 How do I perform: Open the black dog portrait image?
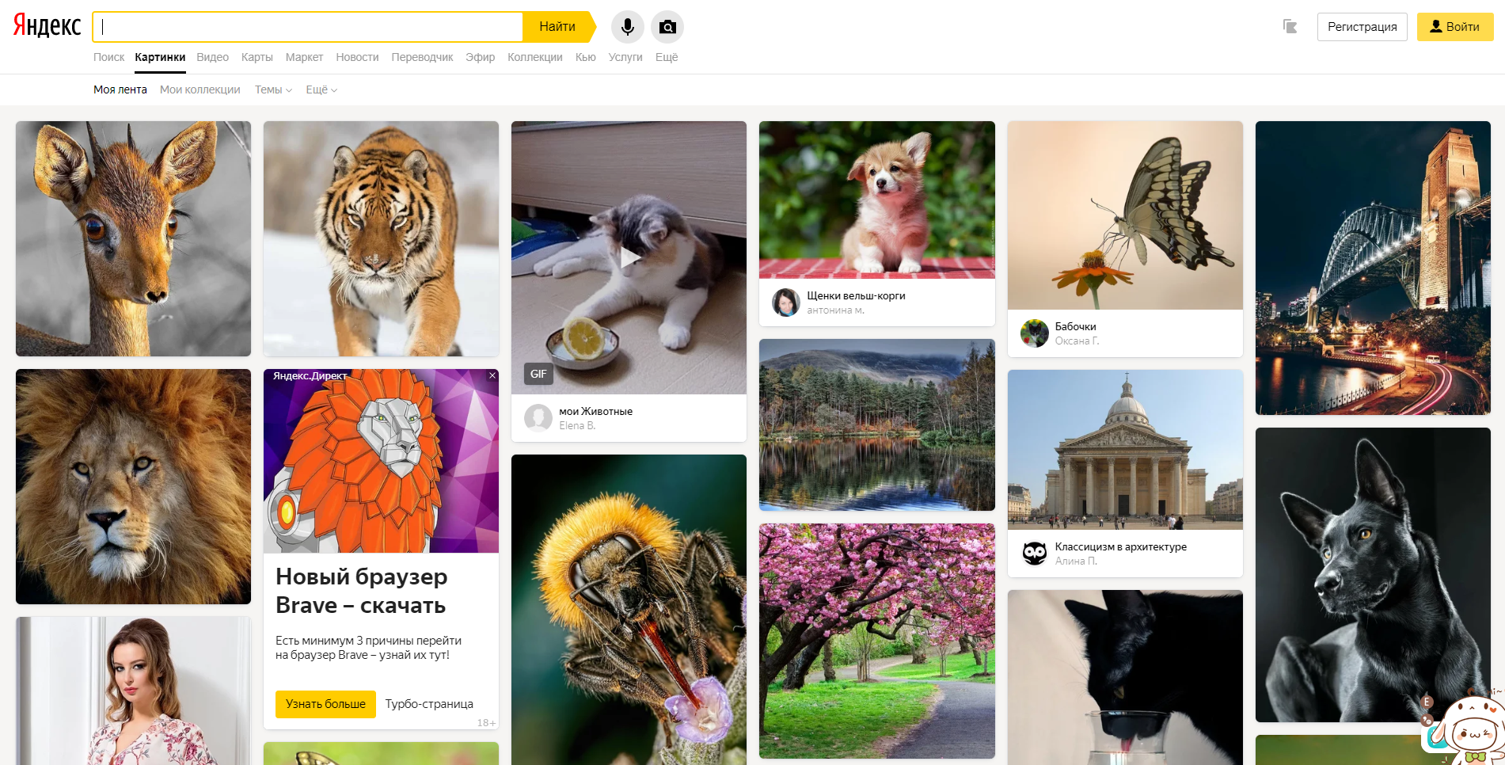(1373, 575)
